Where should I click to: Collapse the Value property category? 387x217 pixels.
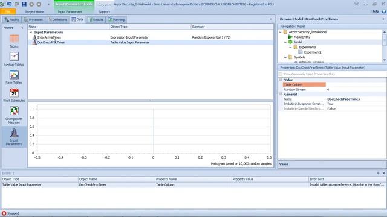point(281,80)
